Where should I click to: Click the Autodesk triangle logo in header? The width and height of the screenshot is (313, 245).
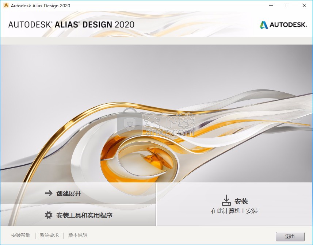point(264,25)
